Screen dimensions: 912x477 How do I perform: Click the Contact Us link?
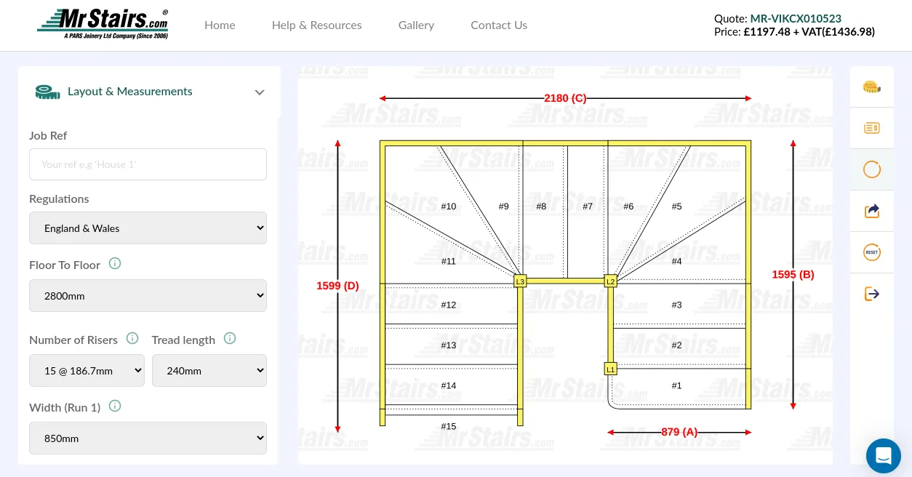pos(499,25)
